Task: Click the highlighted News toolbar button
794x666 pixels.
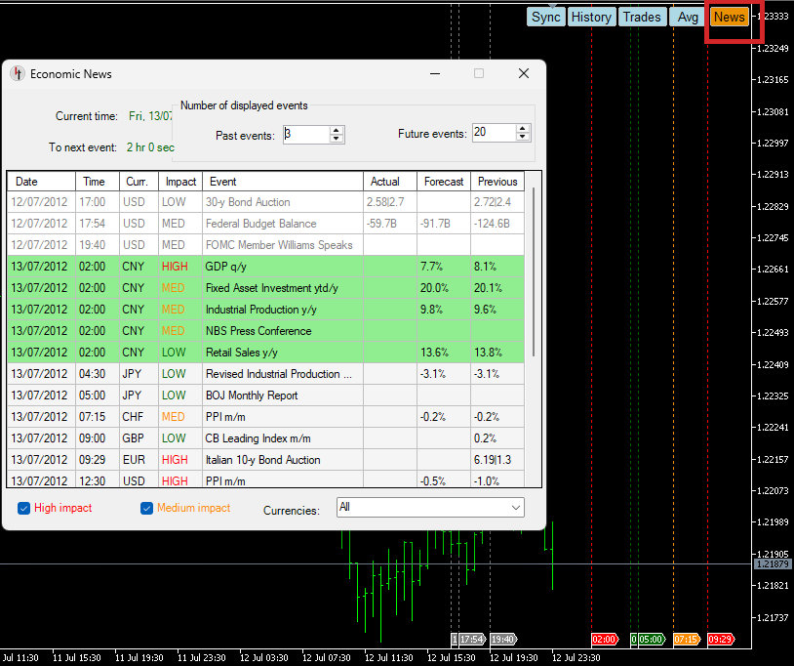Action: 730,17
